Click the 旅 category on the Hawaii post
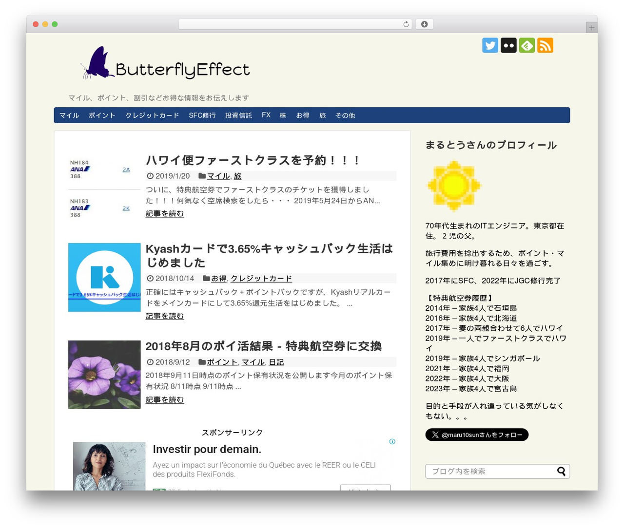This screenshot has height=528, width=624. 237,176
